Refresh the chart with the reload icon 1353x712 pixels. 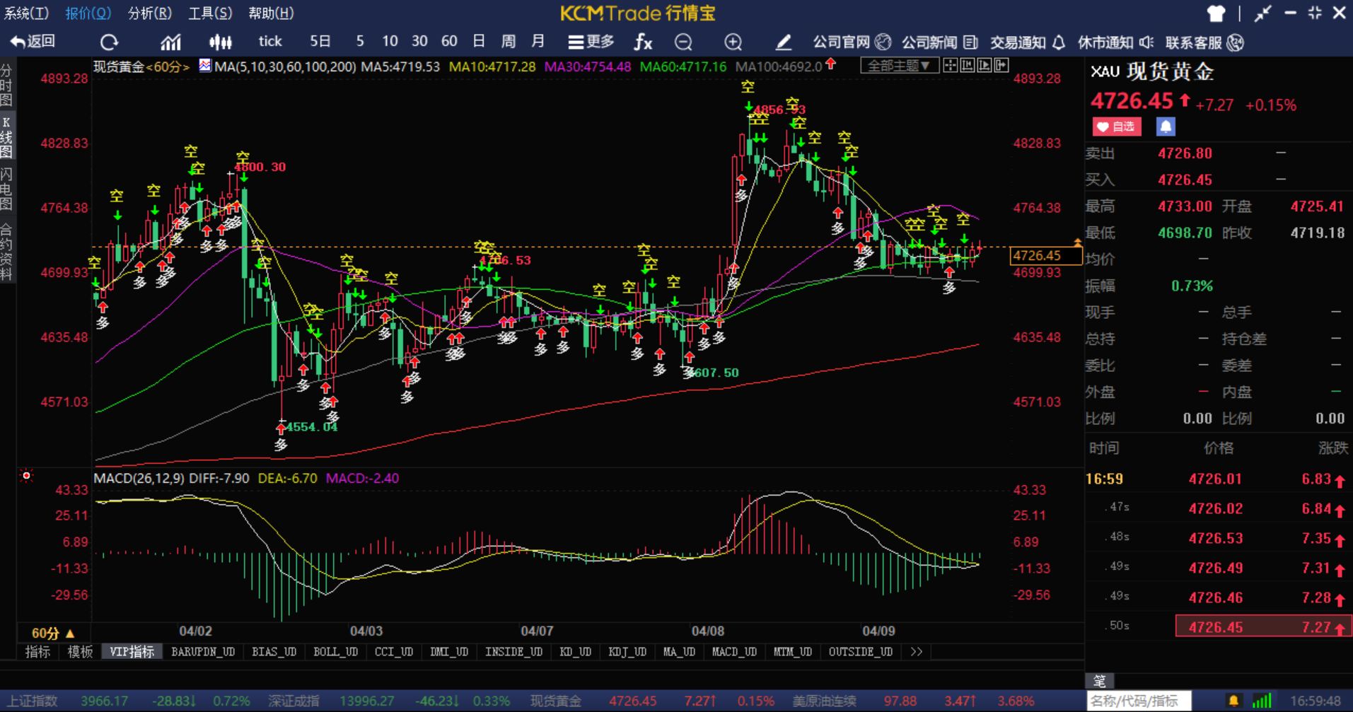(109, 42)
